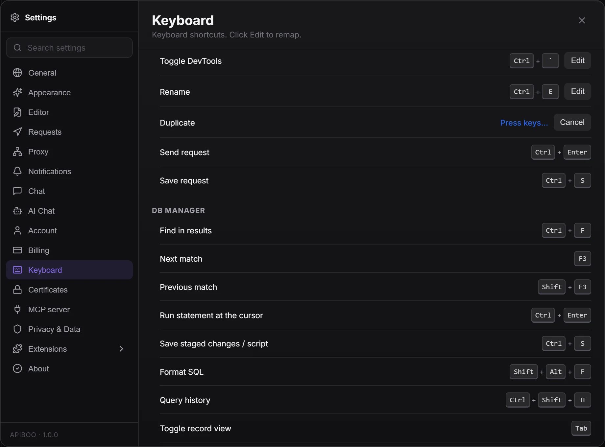Cancel remapping the Duplicate shortcut
Screen dimensions: 605x447
[x=572, y=122]
